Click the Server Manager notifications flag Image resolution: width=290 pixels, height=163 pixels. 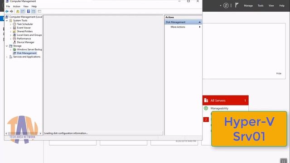(237, 5)
